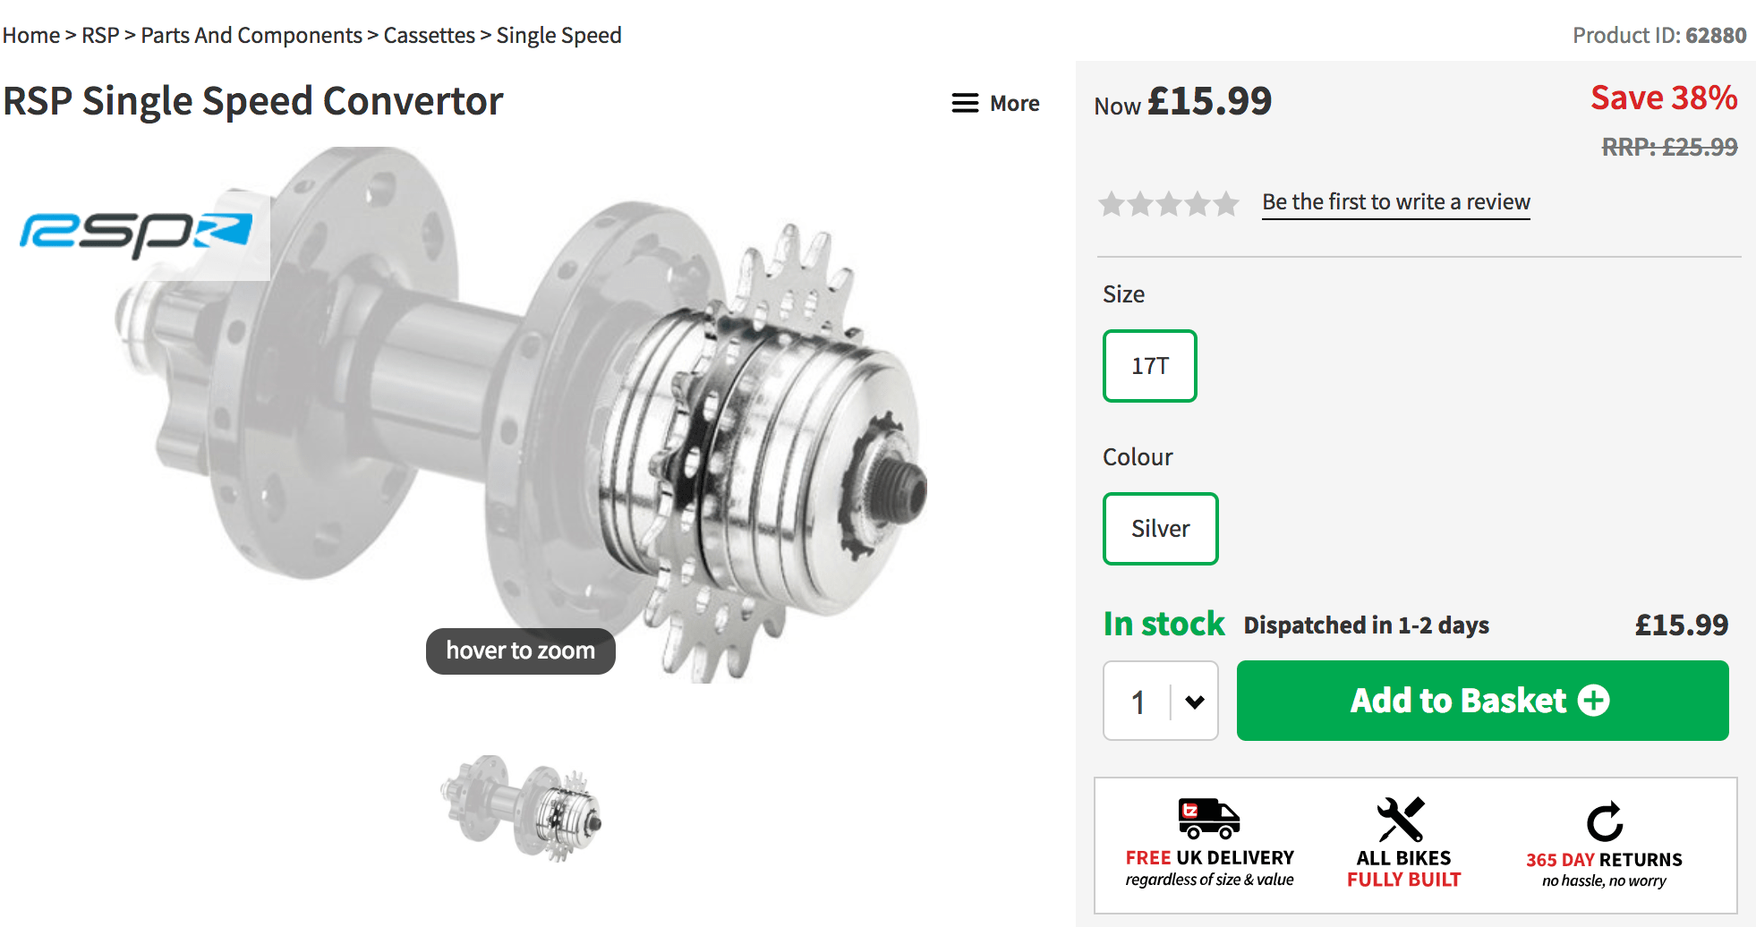This screenshot has width=1756, height=927.
Task: Click the crossed tools bikes built icon
Action: click(1402, 819)
